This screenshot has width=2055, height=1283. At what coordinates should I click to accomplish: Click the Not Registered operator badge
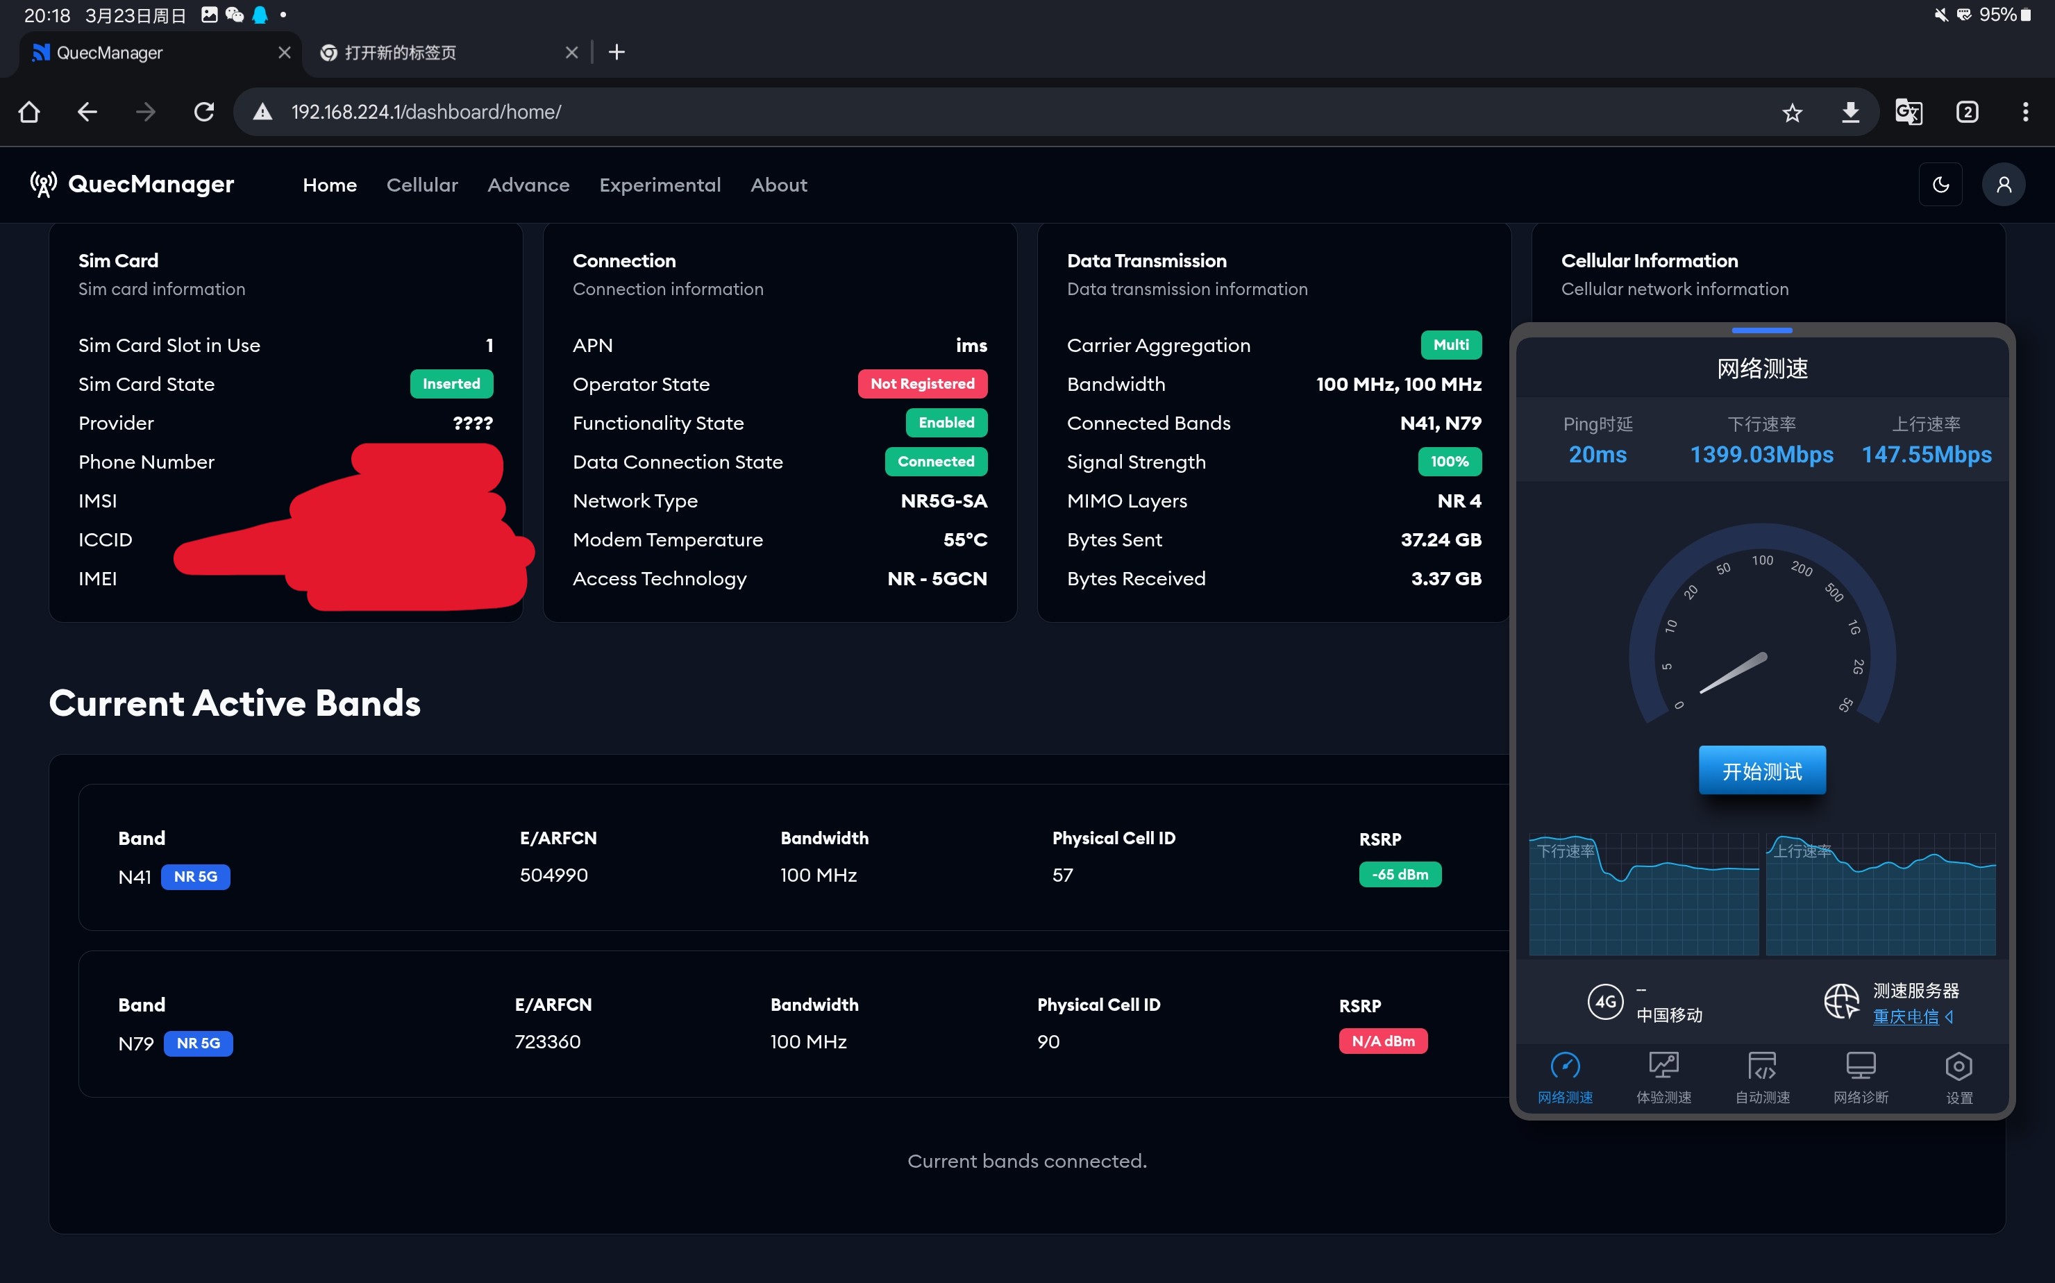pos(922,383)
